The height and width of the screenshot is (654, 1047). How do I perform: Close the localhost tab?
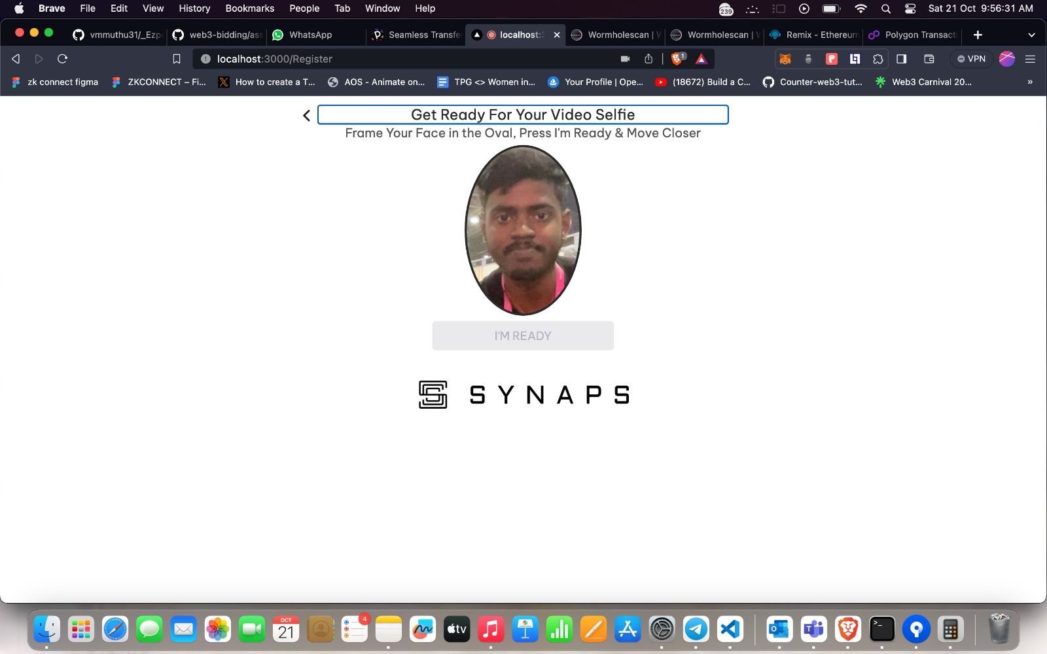click(x=557, y=35)
